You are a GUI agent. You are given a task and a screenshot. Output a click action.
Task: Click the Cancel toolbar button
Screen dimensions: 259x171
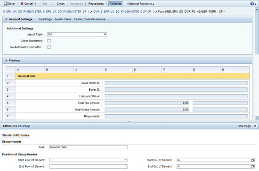[x=27, y=4]
